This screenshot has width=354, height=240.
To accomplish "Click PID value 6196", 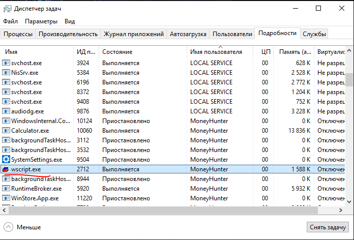I will click(x=83, y=82).
